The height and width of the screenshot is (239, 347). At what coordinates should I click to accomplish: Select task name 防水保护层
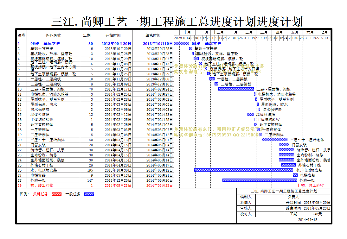tap(40, 110)
